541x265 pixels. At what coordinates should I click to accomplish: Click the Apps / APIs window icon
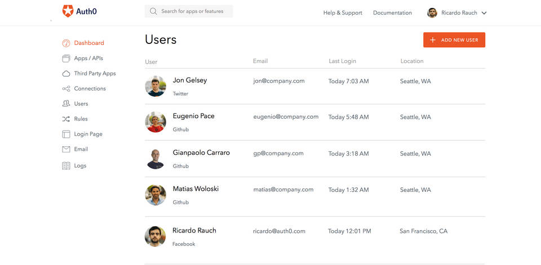[x=66, y=58]
